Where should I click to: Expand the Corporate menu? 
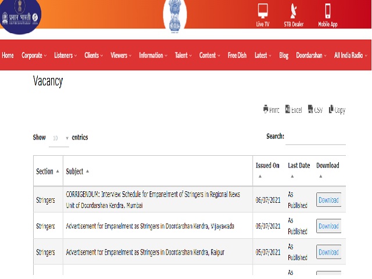click(x=34, y=55)
